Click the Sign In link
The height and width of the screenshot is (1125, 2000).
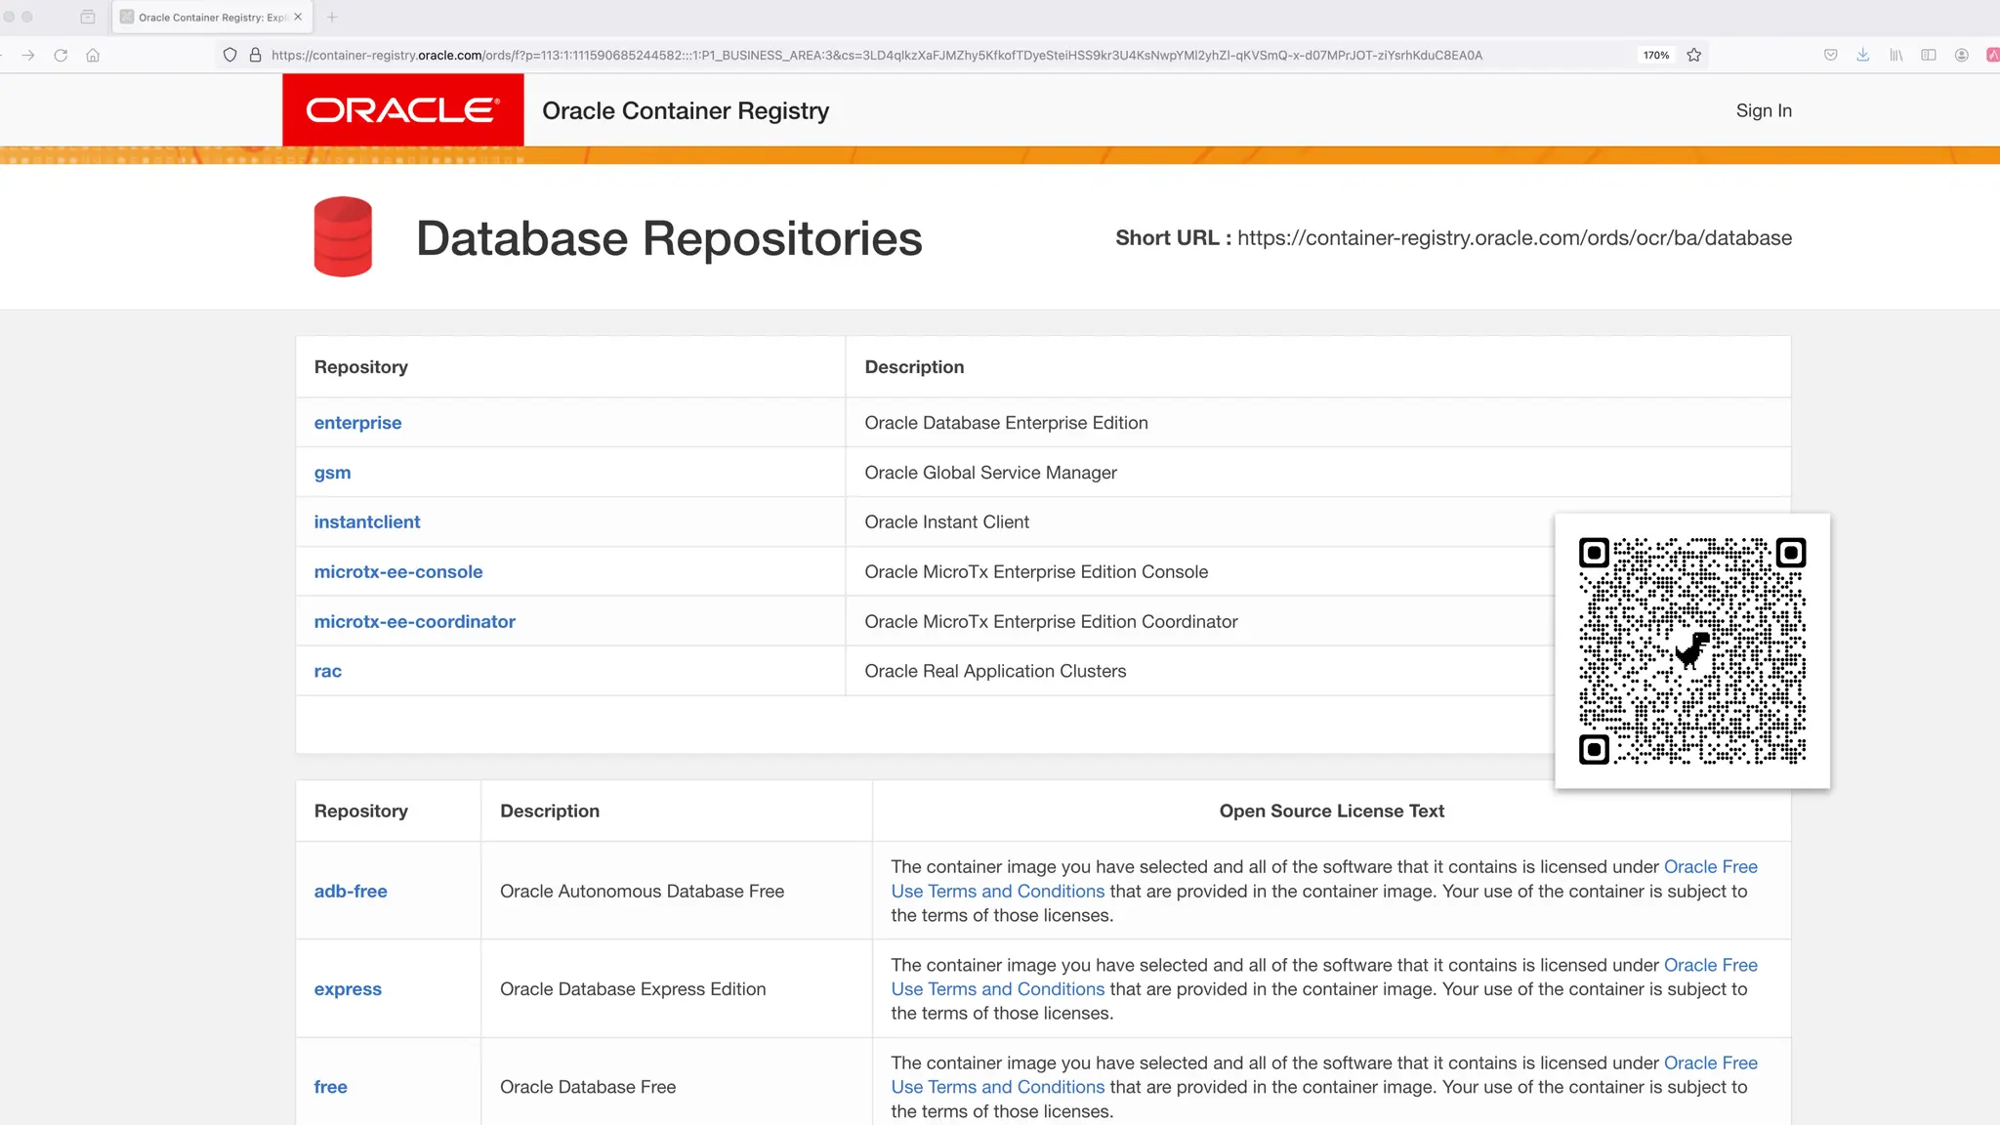click(1764, 110)
